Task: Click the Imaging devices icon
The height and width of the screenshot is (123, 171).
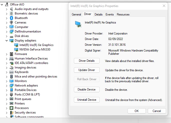Action: [11, 67]
